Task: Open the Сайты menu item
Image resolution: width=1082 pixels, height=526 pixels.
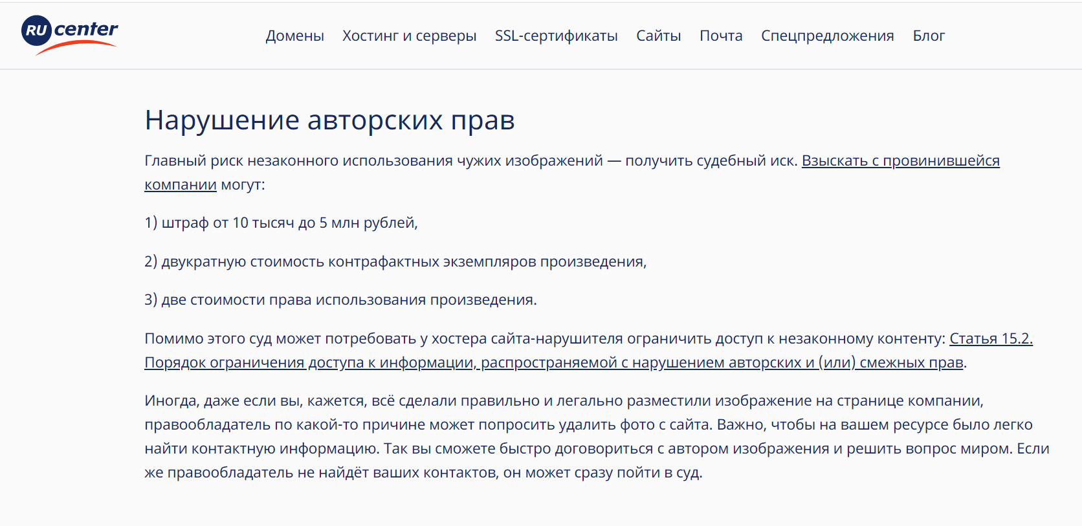Action: [x=658, y=36]
